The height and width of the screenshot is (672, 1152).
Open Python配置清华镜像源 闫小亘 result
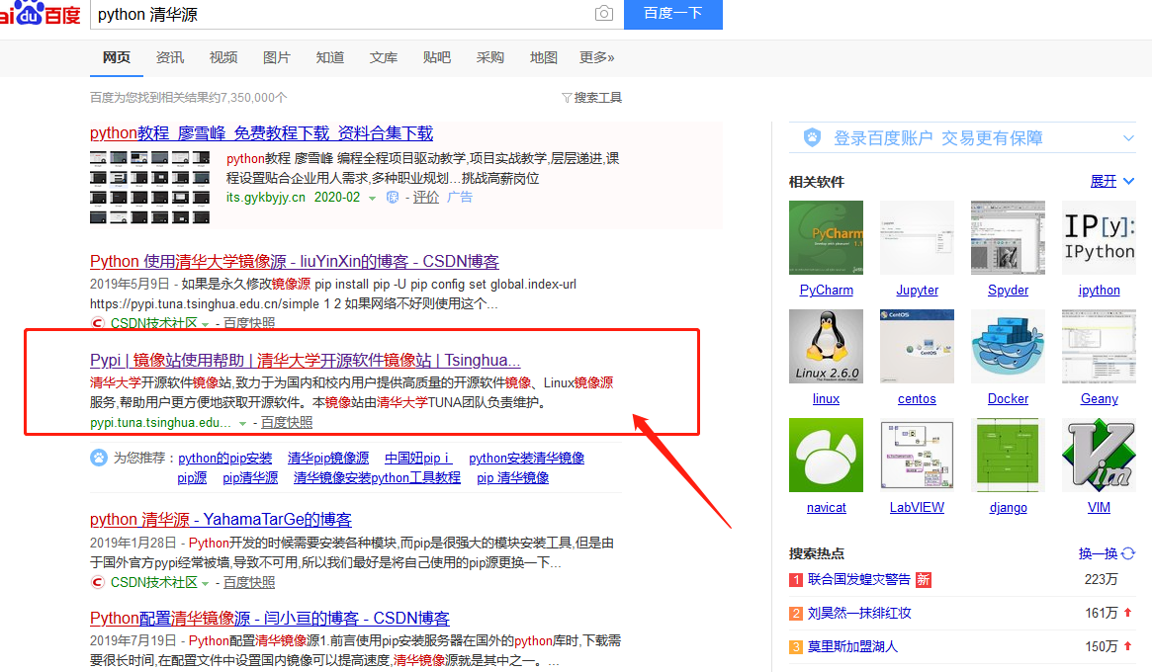[270, 619]
